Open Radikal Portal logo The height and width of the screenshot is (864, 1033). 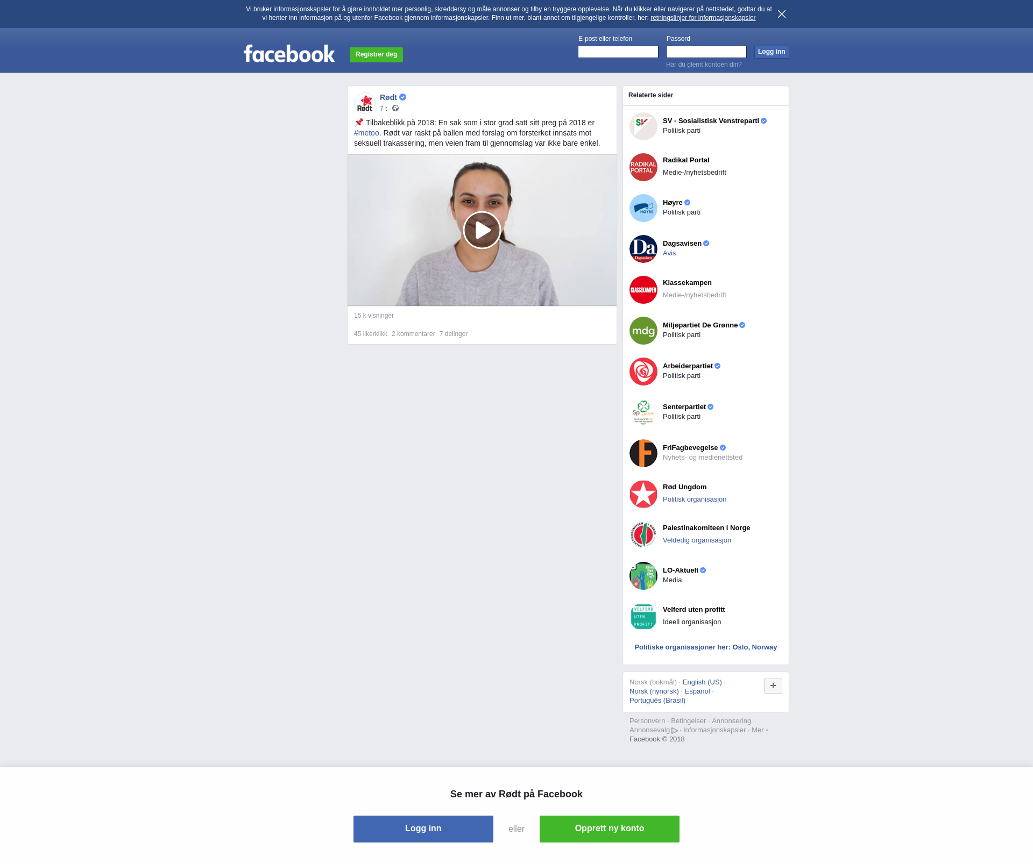[x=643, y=167]
